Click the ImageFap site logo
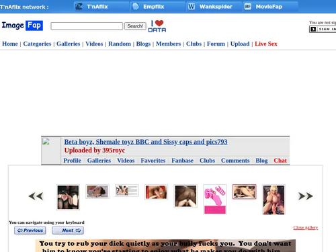 [22, 26]
